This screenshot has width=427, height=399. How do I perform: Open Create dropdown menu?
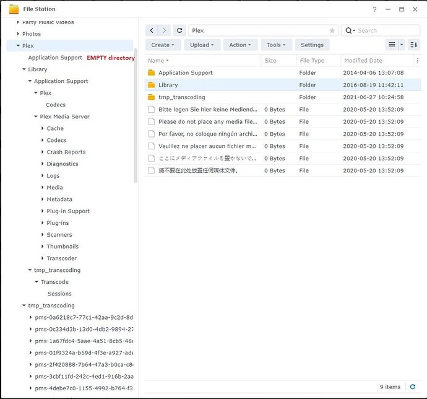163,45
